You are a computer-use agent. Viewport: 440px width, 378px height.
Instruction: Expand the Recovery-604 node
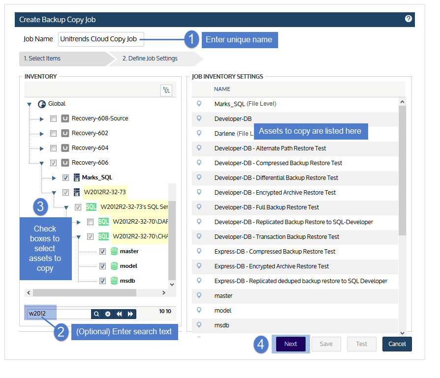(42, 148)
